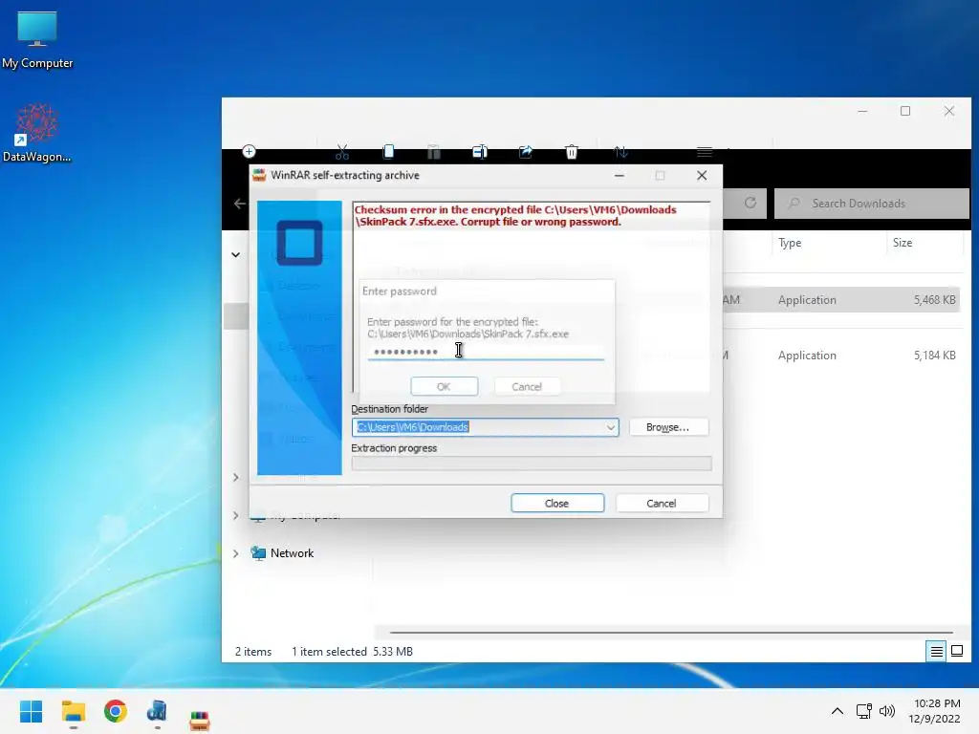Select the 5,184 KB Application file row

click(x=841, y=356)
